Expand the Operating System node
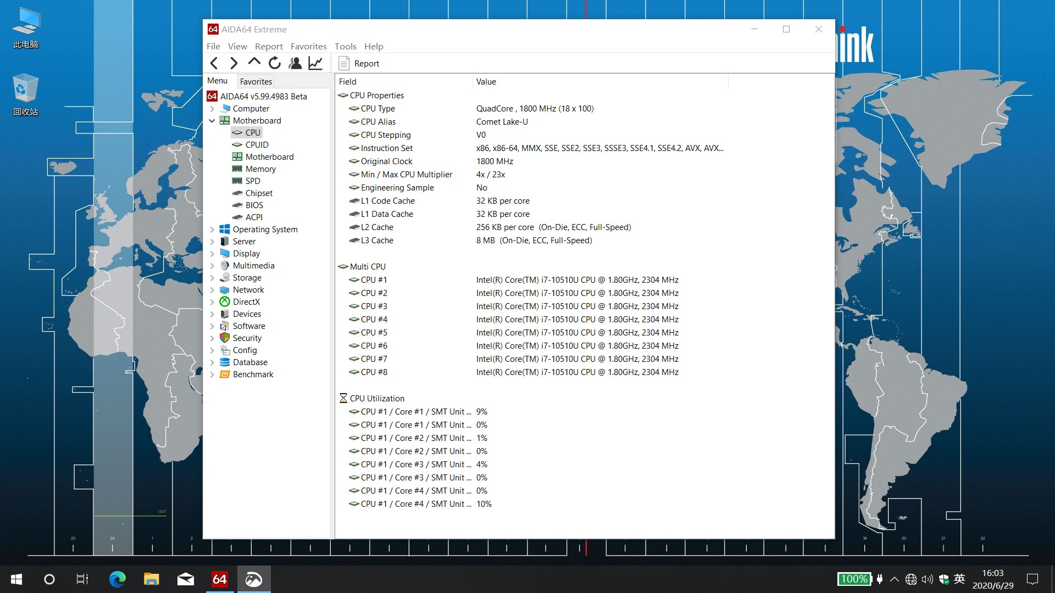Screen dimensions: 1055x593 pos(212,230)
